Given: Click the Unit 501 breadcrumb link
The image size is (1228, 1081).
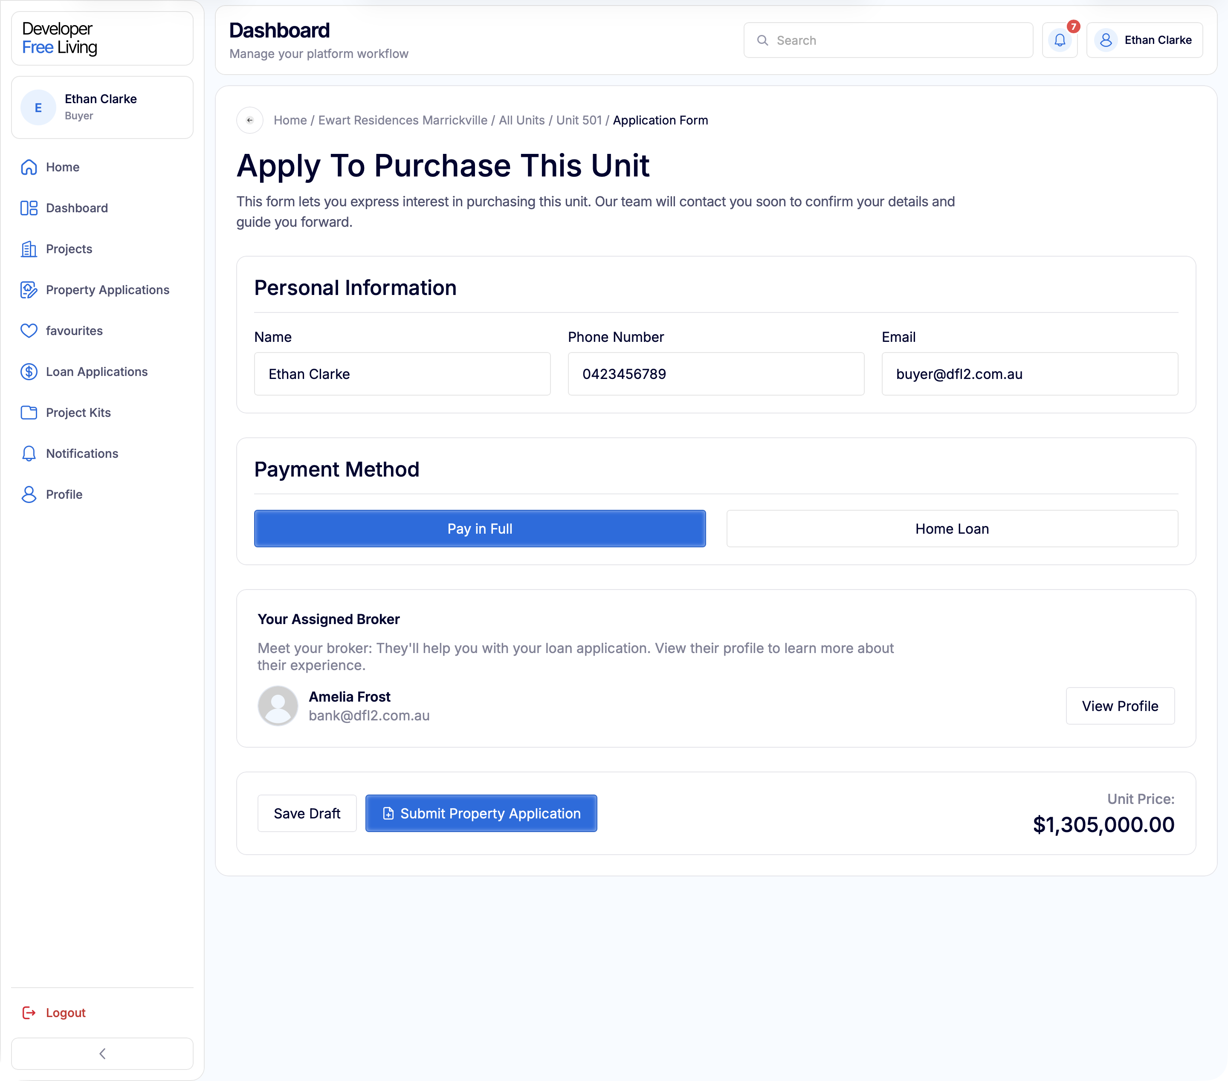Looking at the screenshot, I should 579,120.
